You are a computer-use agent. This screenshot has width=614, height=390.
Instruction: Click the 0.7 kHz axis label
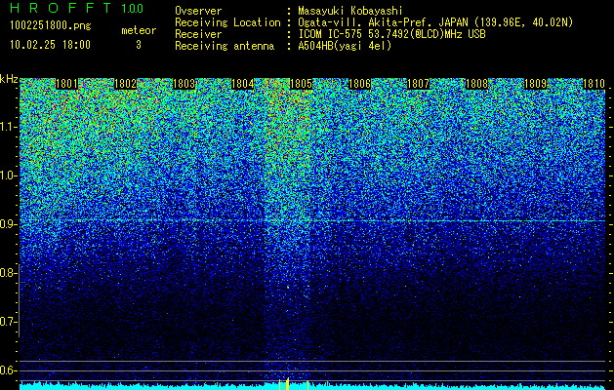click(x=9, y=322)
